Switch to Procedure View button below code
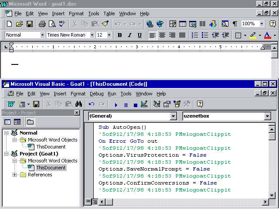Screen dimensions: 279x209 coord(88,202)
